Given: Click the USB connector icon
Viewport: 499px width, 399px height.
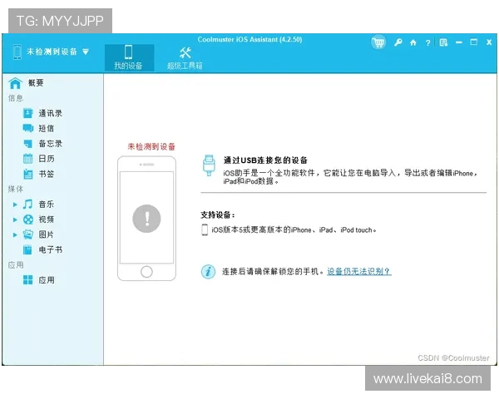Looking at the screenshot, I should pyautogui.click(x=209, y=165).
